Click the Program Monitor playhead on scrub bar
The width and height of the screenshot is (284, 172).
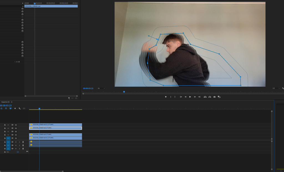[x=124, y=92]
